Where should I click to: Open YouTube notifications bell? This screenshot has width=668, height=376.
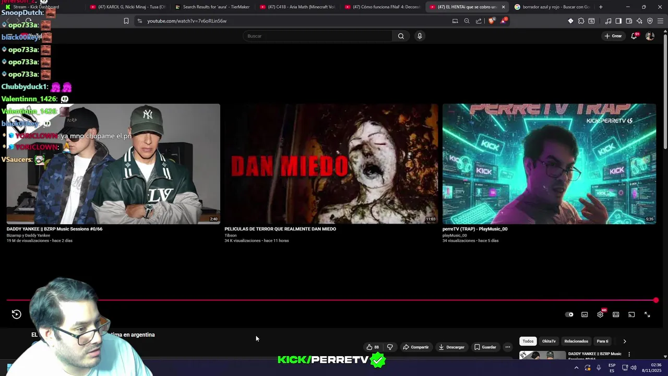click(634, 36)
